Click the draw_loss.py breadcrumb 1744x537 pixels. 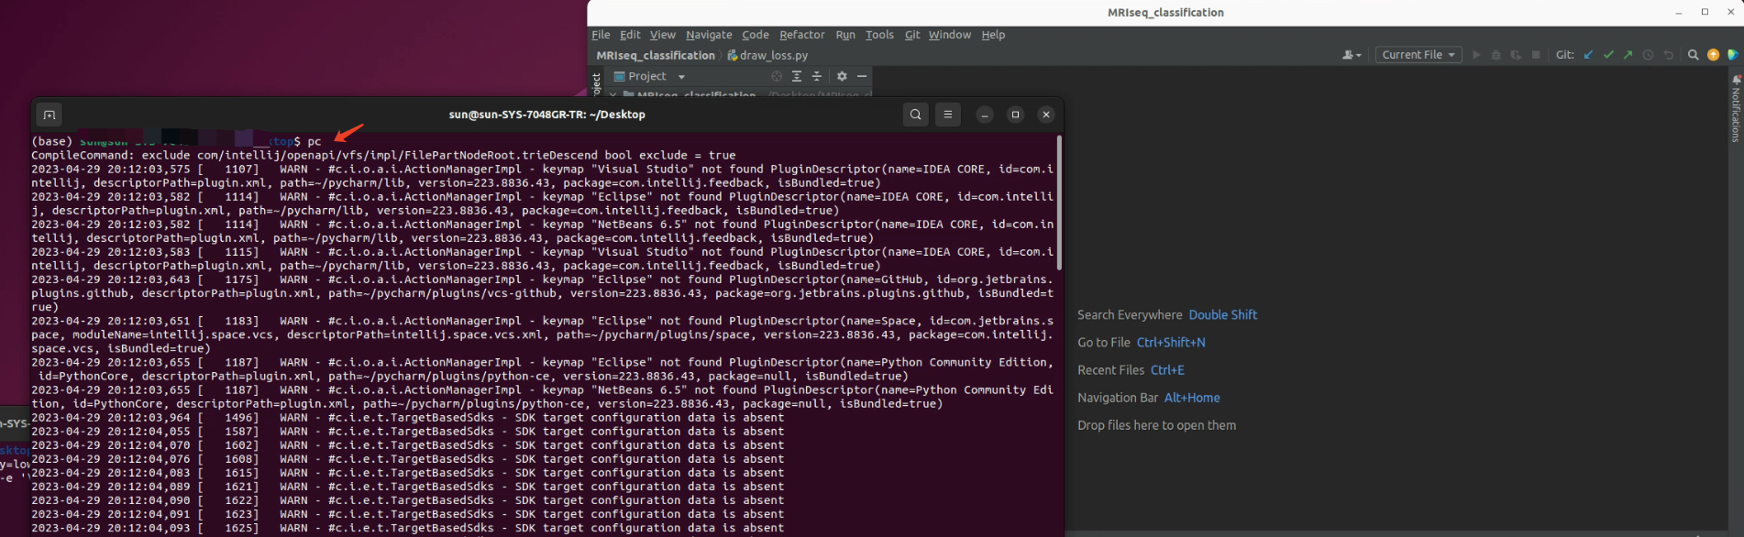pos(768,55)
